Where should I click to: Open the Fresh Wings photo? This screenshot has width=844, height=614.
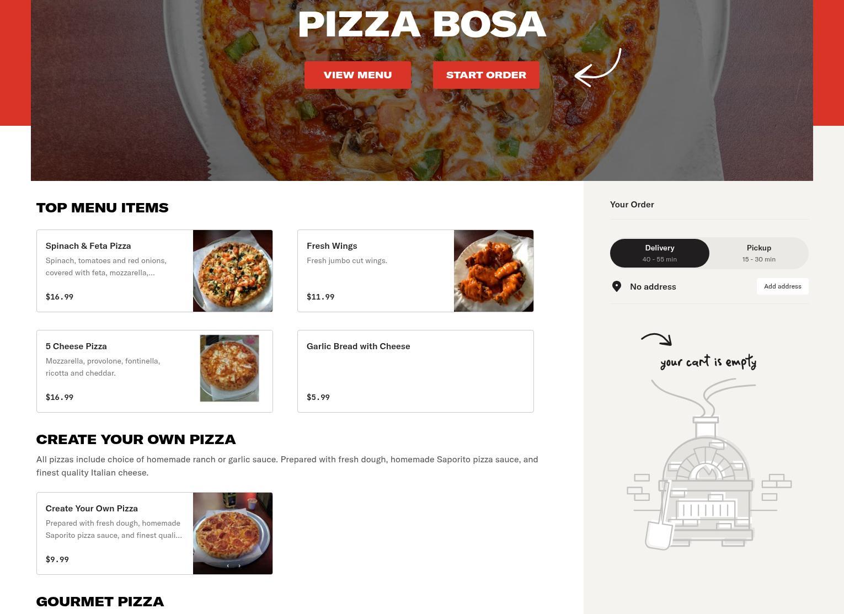point(494,271)
